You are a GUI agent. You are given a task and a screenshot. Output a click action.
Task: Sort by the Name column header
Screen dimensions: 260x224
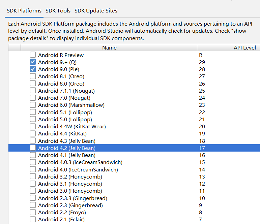coord(109,48)
